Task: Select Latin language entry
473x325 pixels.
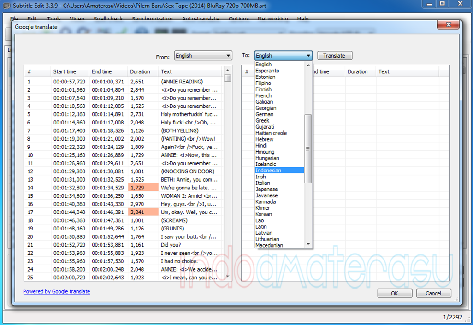Action: [279, 227]
